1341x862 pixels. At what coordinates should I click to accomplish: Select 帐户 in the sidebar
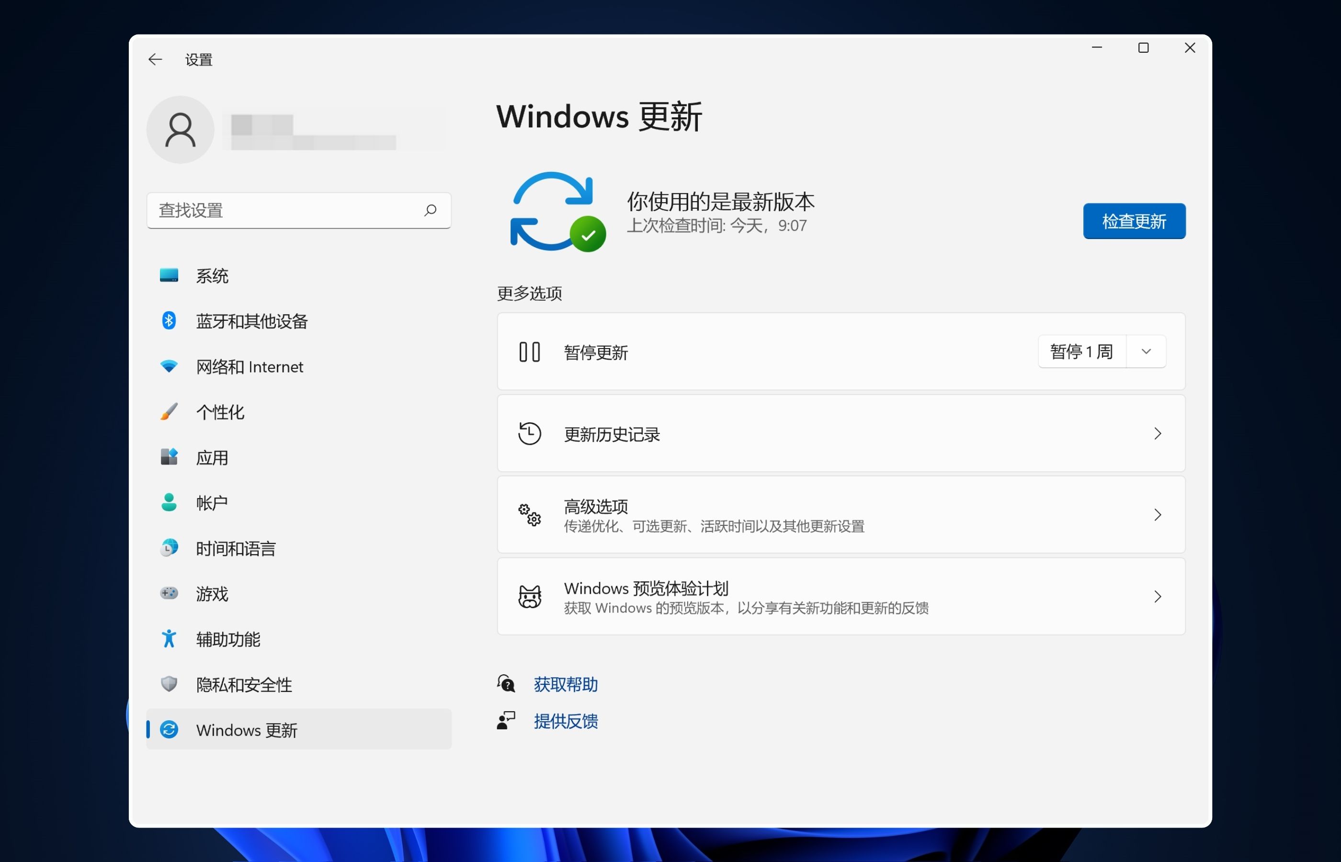click(299, 502)
